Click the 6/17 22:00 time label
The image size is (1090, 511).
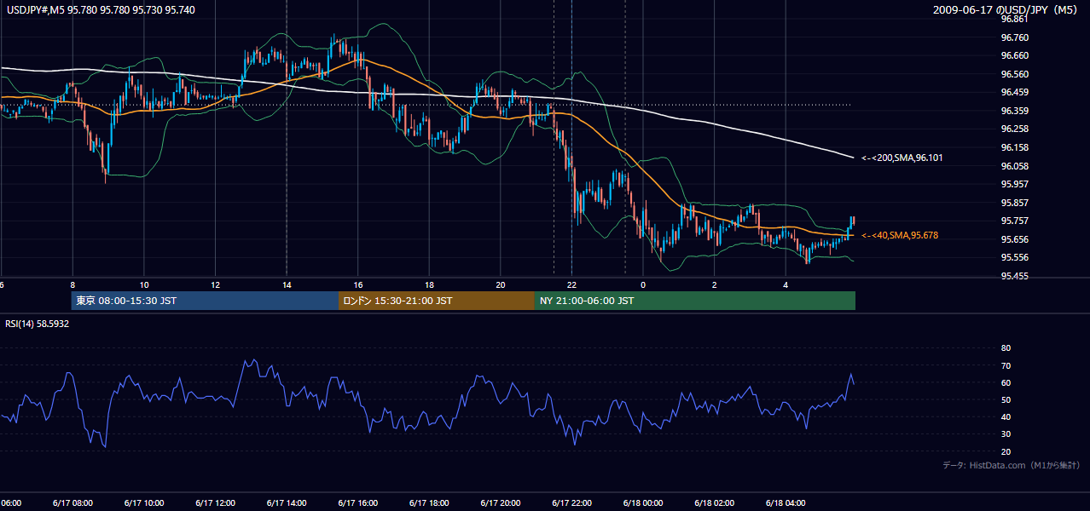click(x=571, y=503)
